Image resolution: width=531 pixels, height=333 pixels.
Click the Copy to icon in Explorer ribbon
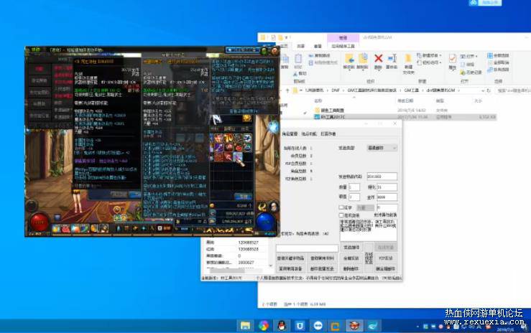pyautogui.click(x=363, y=60)
